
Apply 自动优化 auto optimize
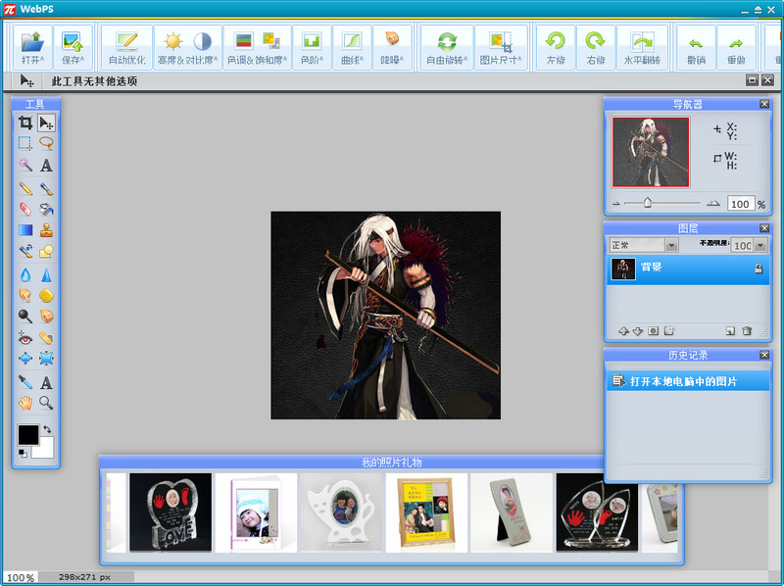127,48
